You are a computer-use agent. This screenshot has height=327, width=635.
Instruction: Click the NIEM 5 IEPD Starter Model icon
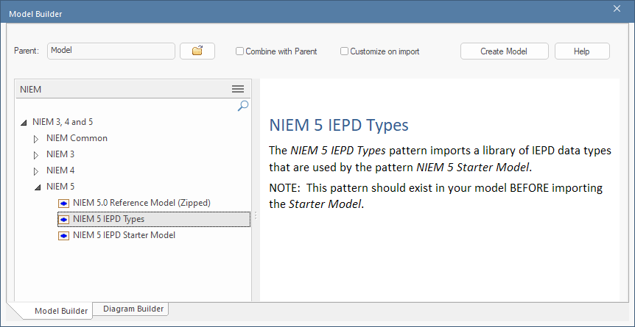pyautogui.click(x=64, y=236)
